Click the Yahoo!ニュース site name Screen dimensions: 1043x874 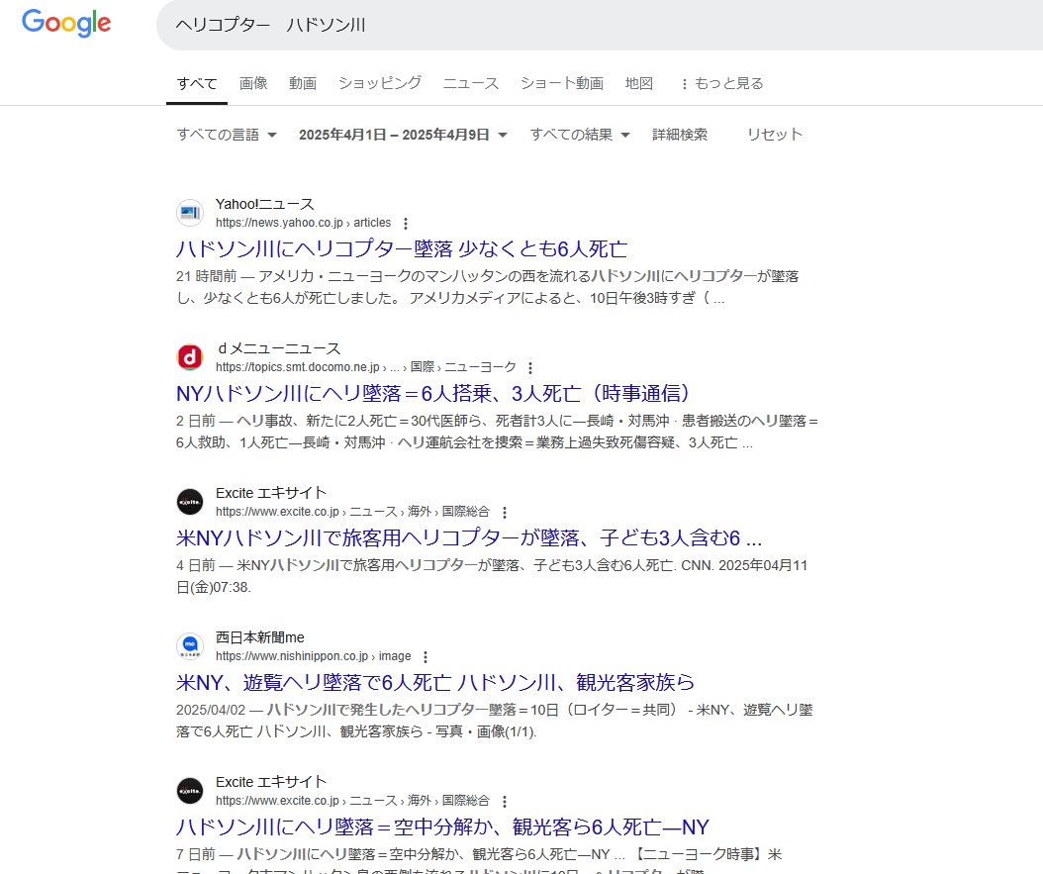(265, 204)
